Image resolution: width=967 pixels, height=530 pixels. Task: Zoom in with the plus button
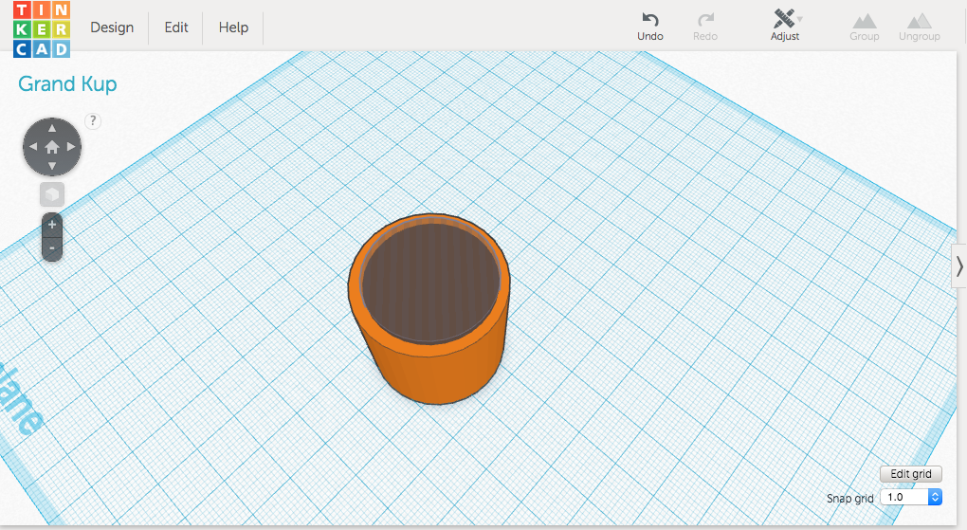click(x=52, y=225)
